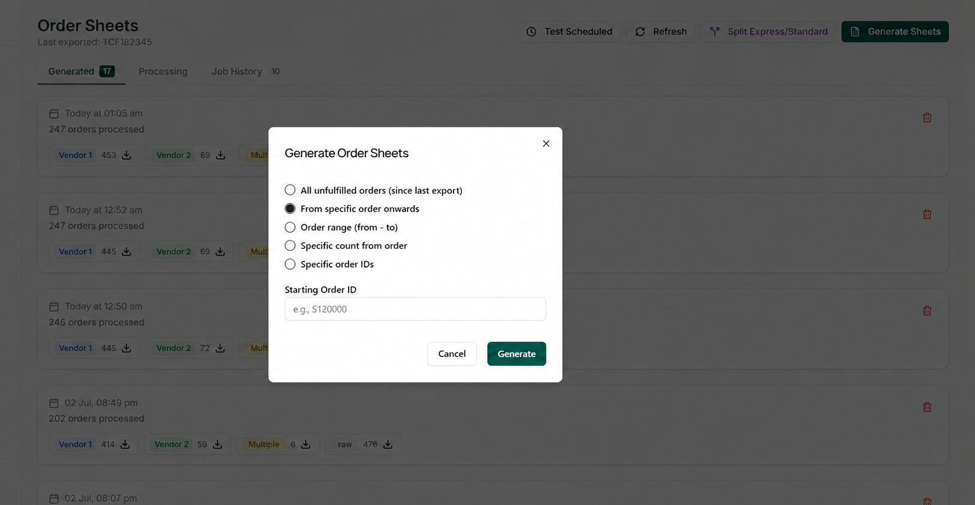975x505 pixels.
Task: Delete the Today 12:52 am order batch
Action: click(x=927, y=214)
